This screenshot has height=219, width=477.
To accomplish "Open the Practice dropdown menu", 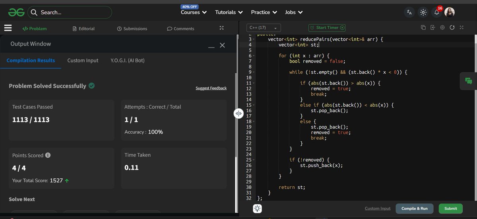I will coord(264,12).
